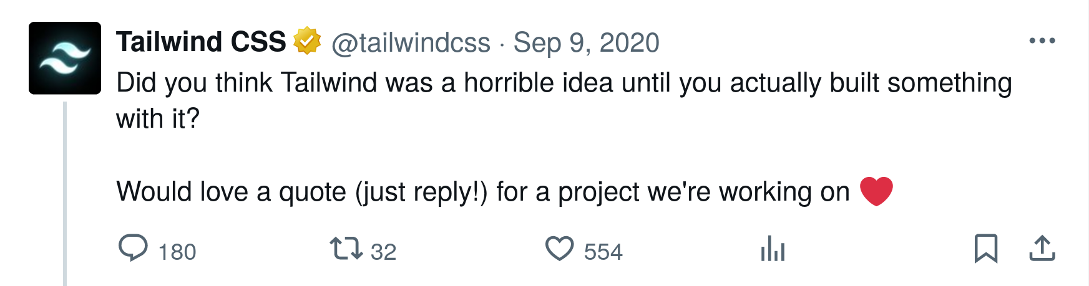This screenshot has width=1089, height=286.
Task: Open the @tailwindcss handle link
Action: [411, 43]
